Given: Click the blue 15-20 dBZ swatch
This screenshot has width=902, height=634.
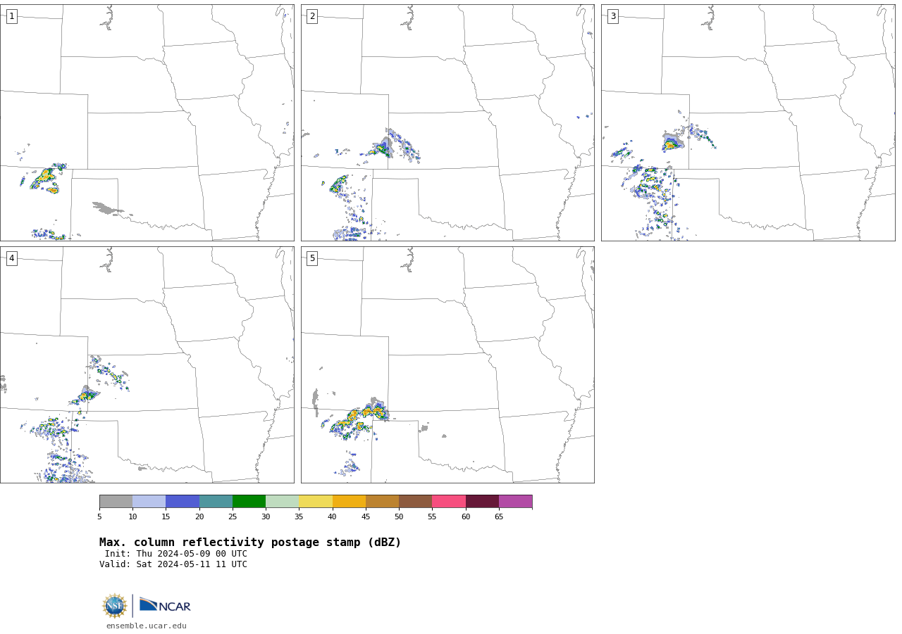Looking at the screenshot, I should 183,501.
